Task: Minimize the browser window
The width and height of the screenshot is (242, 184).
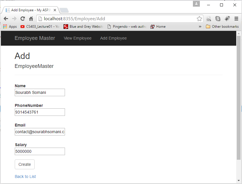Action: tap(209, 5)
